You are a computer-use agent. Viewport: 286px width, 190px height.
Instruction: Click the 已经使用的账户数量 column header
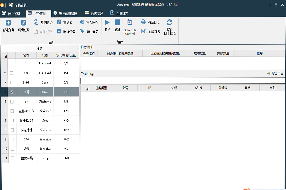coord(120,54)
